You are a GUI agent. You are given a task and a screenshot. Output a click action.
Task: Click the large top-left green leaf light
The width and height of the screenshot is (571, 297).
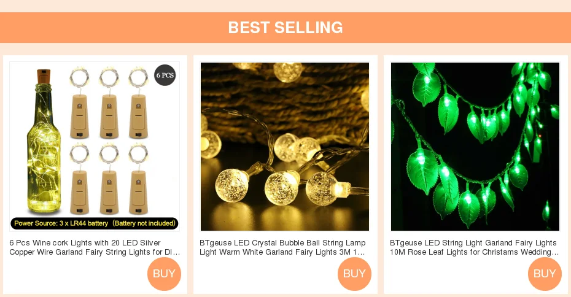[427, 87]
